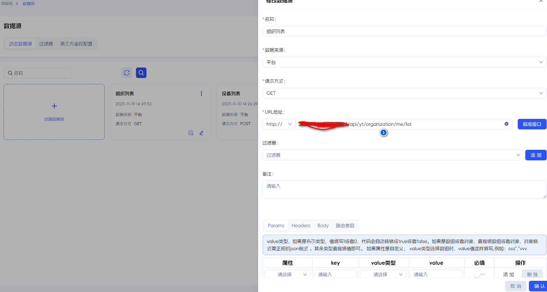The height and width of the screenshot is (292, 547).
Task: Open the http:// protocol dropdown
Action: [279, 124]
